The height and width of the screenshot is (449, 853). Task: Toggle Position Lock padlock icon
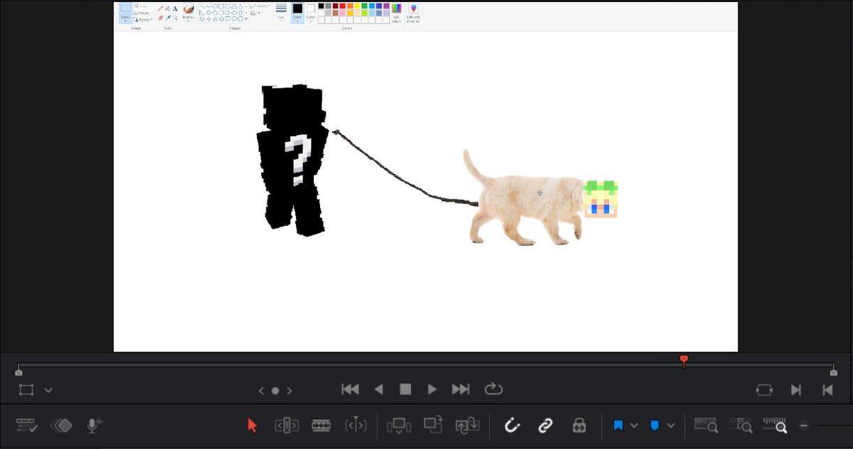[579, 425]
